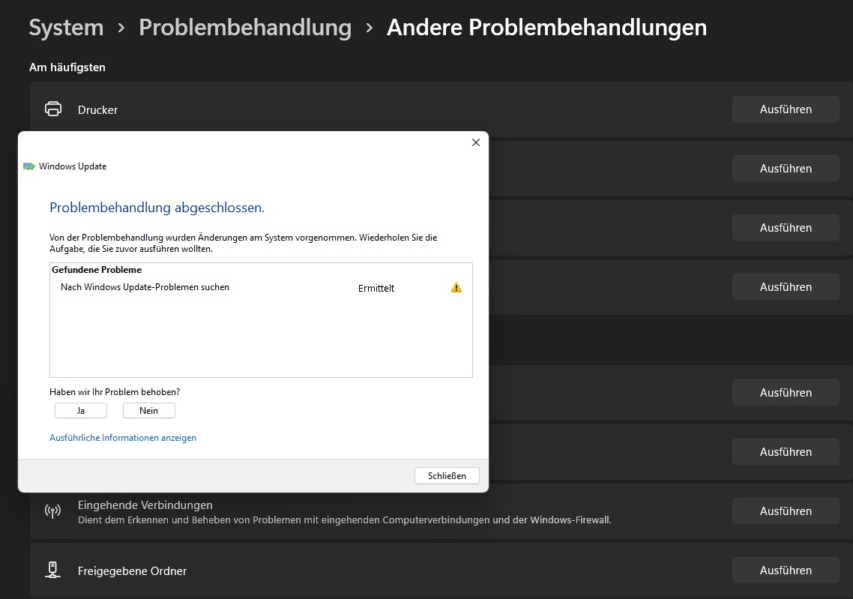Click the Am häufigsten section heading
The image size is (853, 599).
(67, 67)
